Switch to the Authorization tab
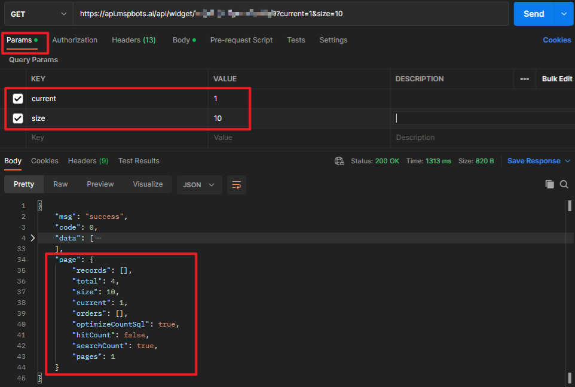The width and height of the screenshot is (575, 387). tap(75, 40)
